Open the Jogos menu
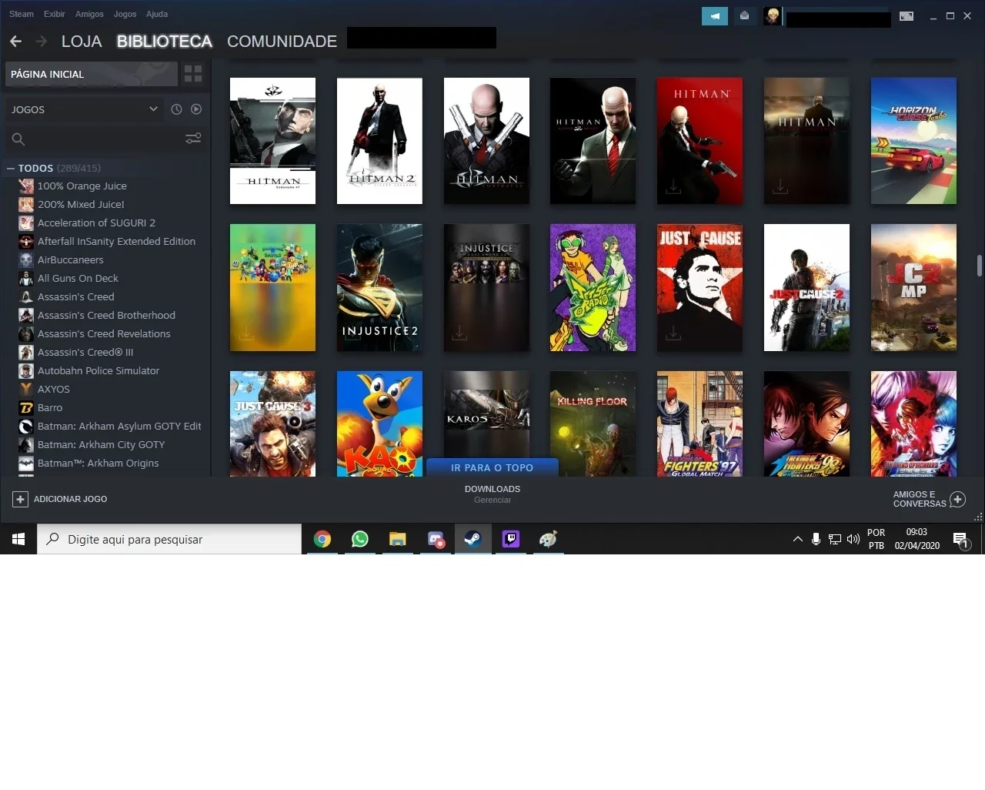Viewport: 985px width, 790px height. [125, 14]
